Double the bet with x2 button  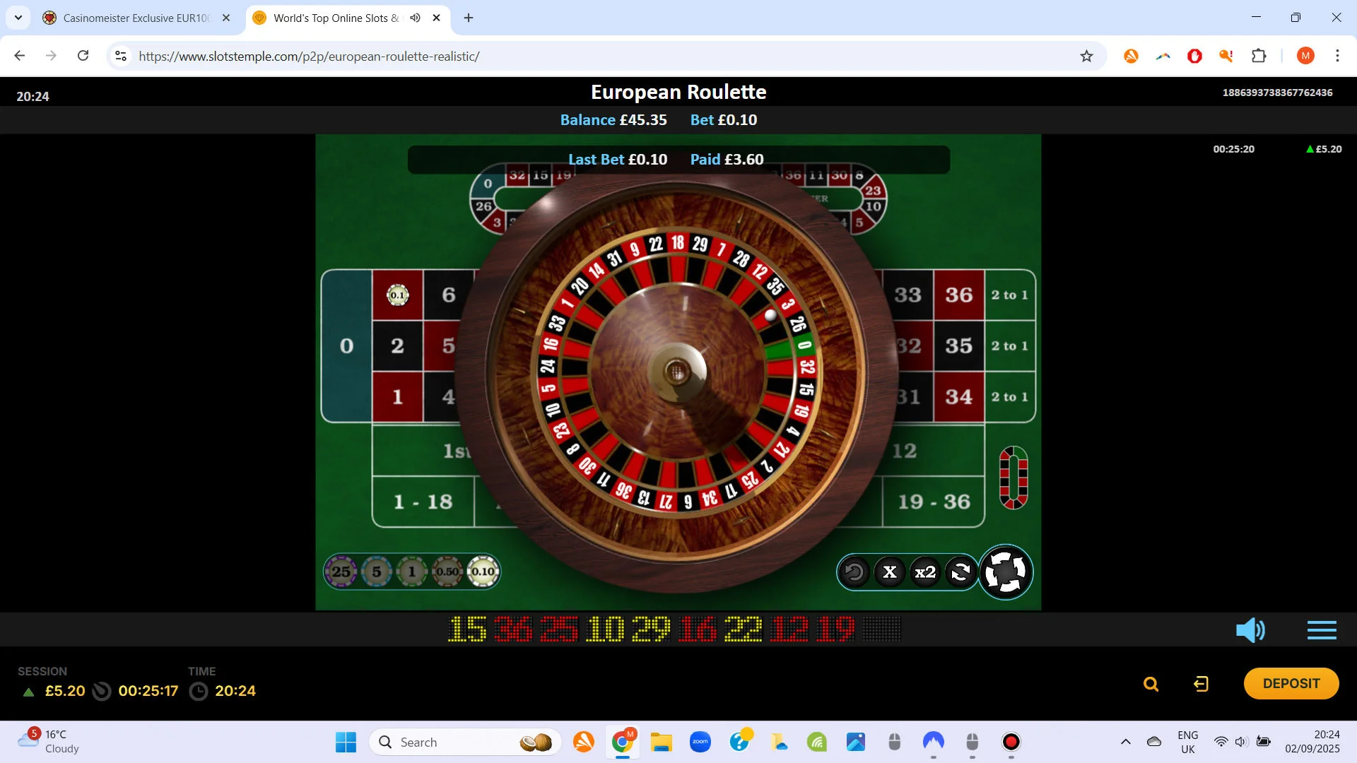pyautogui.click(x=925, y=572)
